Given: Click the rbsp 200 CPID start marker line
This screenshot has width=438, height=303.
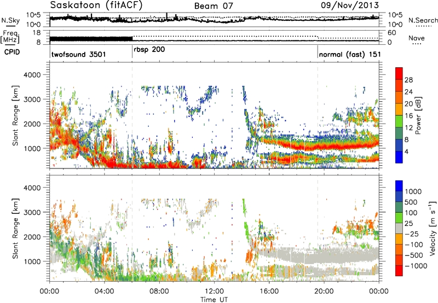Looking at the screenshot, I should pyautogui.click(x=132, y=52).
